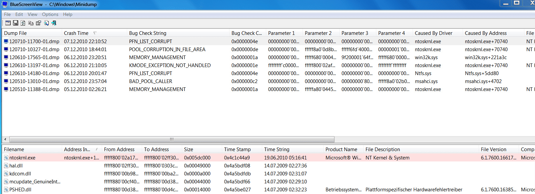The width and height of the screenshot is (535, 194).
Task: Click the Save Selected Items floppy icon
Action: [x=15, y=23]
